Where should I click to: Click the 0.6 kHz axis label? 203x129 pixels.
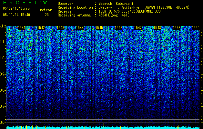point(3,123)
